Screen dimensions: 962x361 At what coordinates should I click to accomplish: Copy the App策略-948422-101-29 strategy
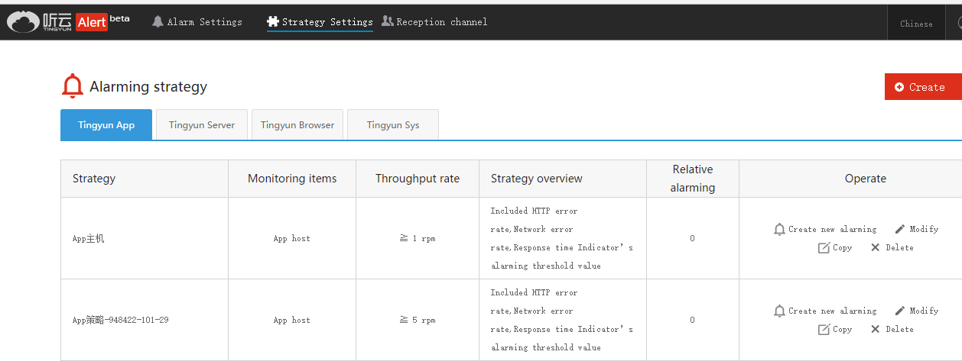(835, 329)
